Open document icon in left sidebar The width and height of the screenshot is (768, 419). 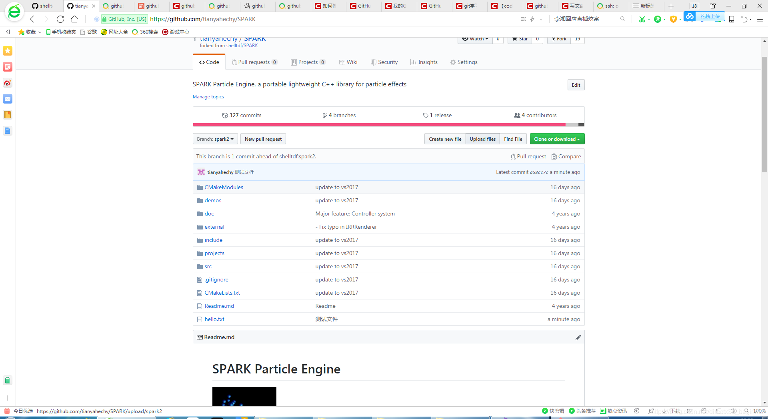(8, 131)
